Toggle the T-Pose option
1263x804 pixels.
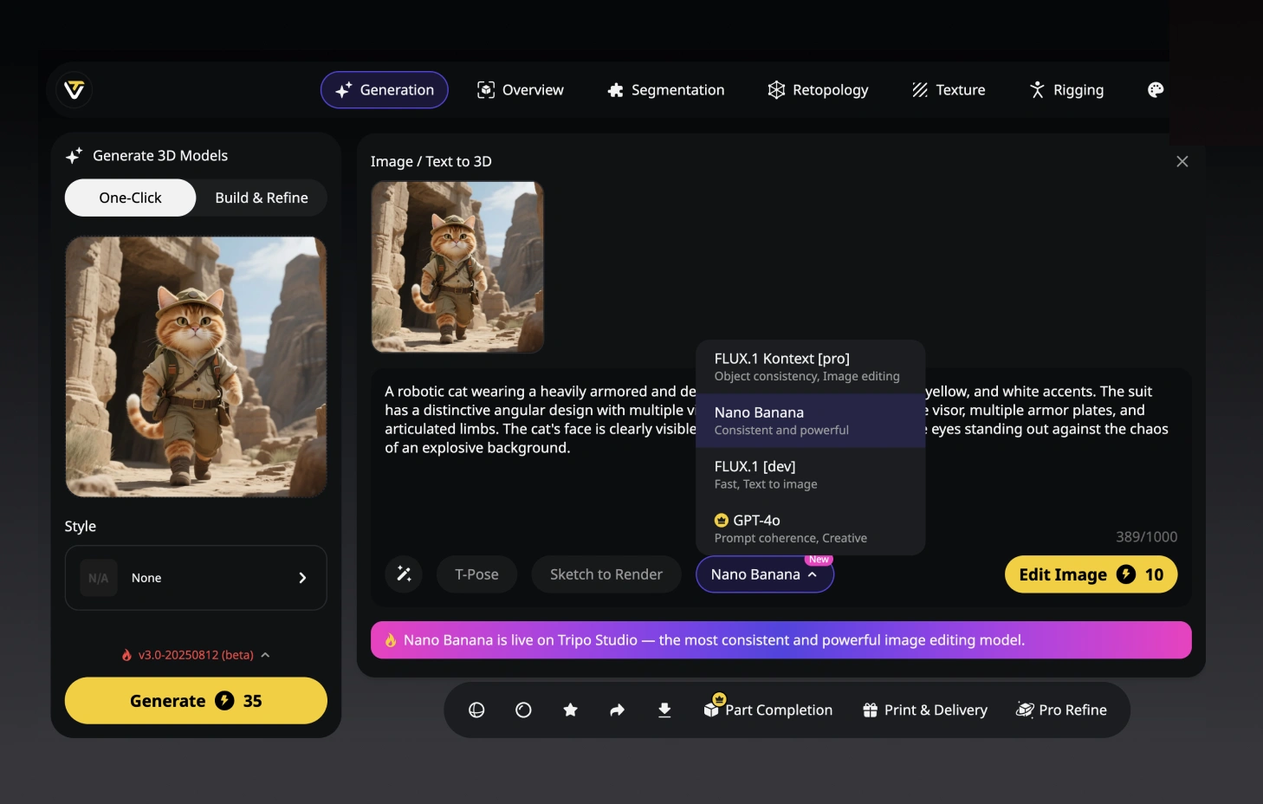[476, 574]
